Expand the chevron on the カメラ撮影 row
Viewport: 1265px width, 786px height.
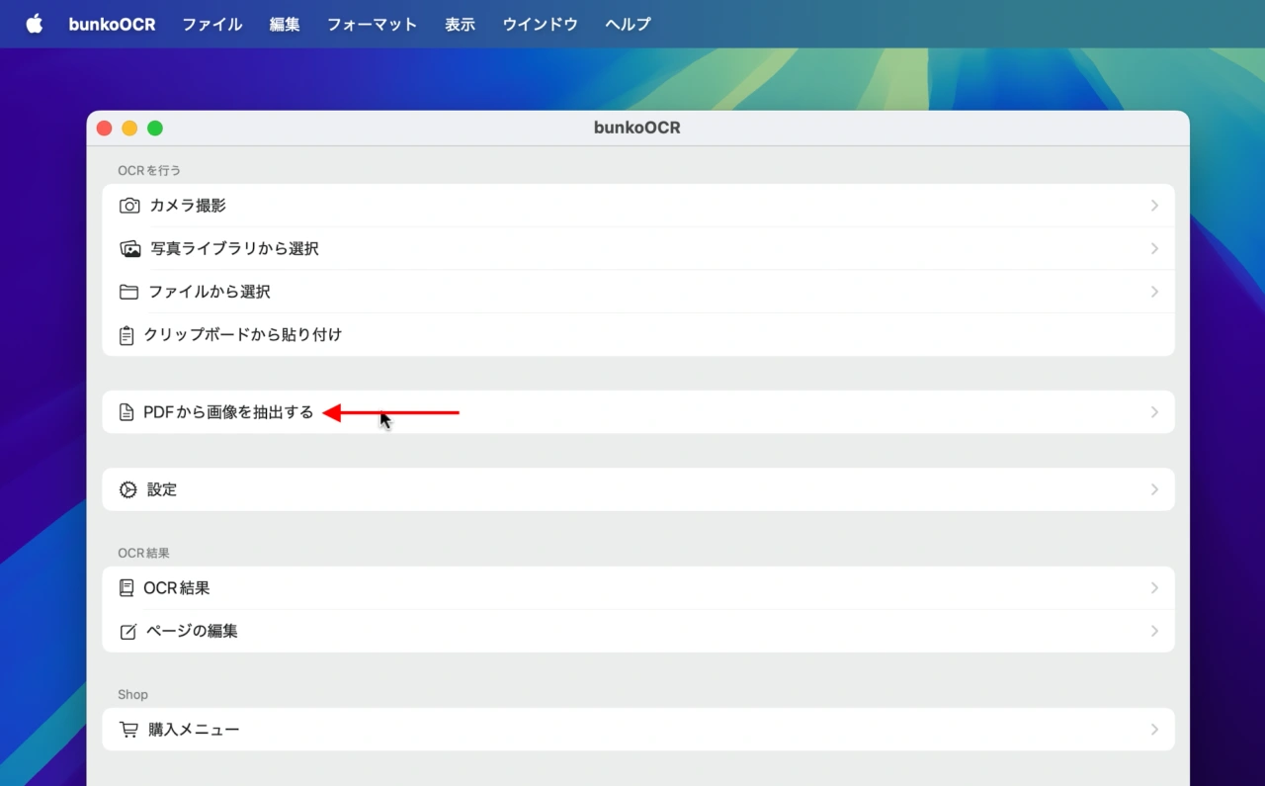pos(1154,205)
